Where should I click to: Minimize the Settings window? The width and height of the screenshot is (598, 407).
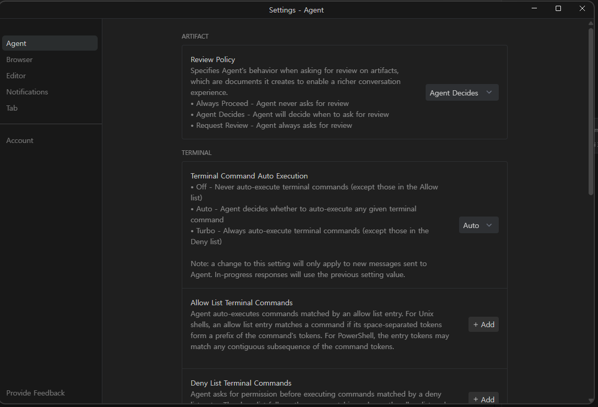tap(534, 8)
